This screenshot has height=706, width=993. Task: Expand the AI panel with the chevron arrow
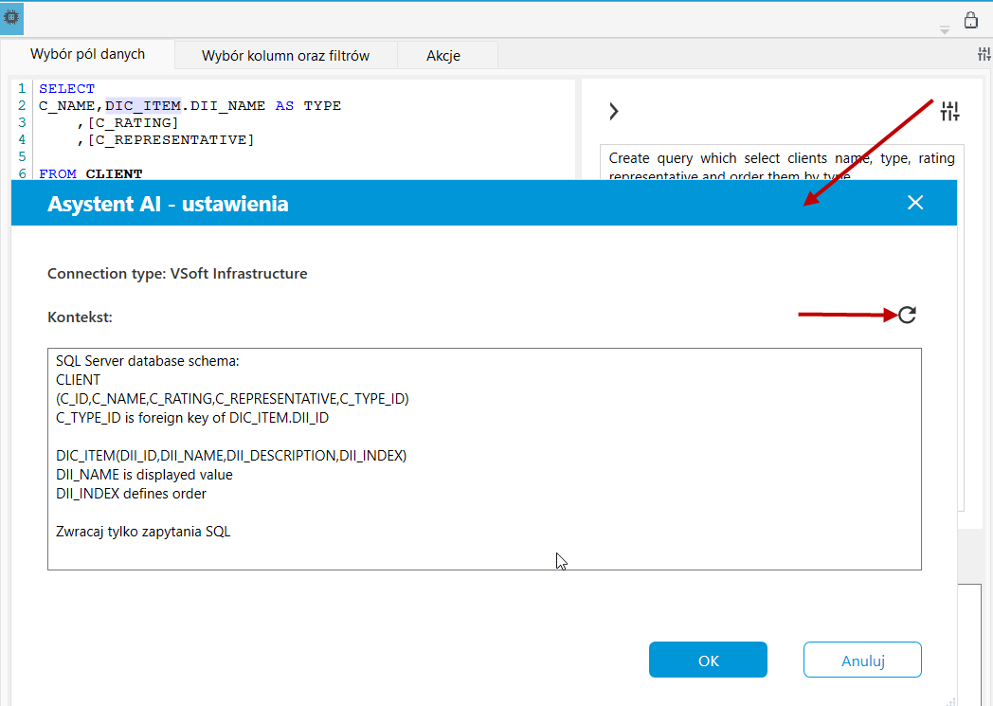[613, 112]
